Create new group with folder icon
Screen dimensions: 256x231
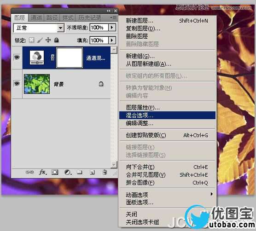click(x=80, y=172)
